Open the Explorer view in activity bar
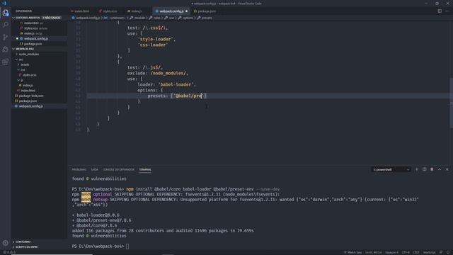Image resolution: width=453 pixels, height=255 pixels. pos(5,13)
